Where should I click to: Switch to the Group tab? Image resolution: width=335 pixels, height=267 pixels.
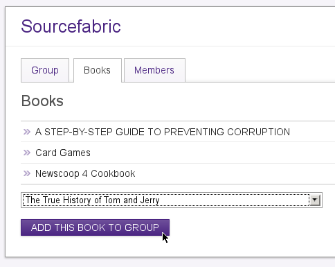point(45,70)
